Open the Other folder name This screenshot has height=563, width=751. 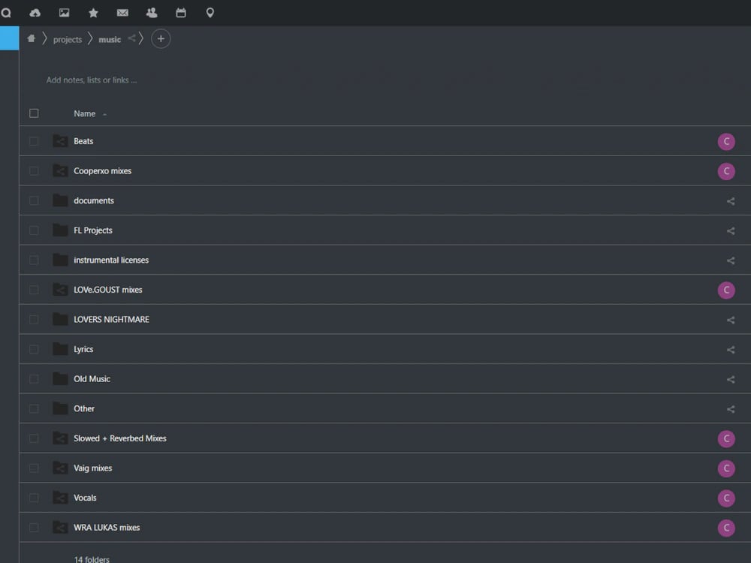[x=84, y=408]
